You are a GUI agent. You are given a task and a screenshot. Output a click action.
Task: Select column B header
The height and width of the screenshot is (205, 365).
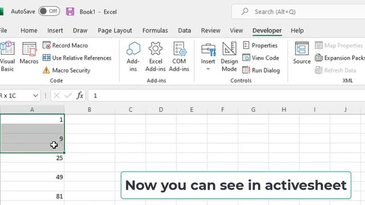point(90,109)
